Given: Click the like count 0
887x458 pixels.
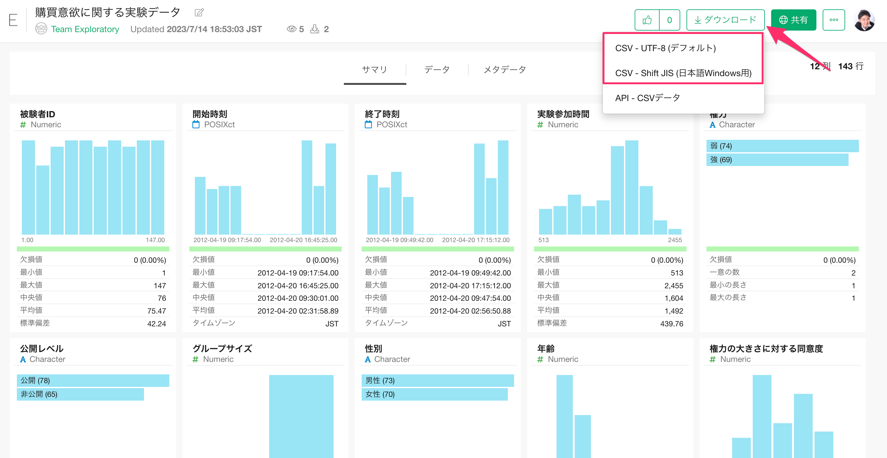Looking at the screenshot, I should click(669, 20).
